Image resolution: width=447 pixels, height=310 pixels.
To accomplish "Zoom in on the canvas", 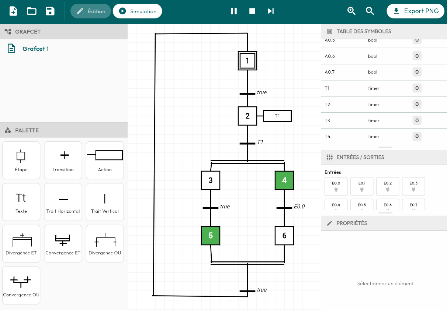I will click(x=351, y=11).
